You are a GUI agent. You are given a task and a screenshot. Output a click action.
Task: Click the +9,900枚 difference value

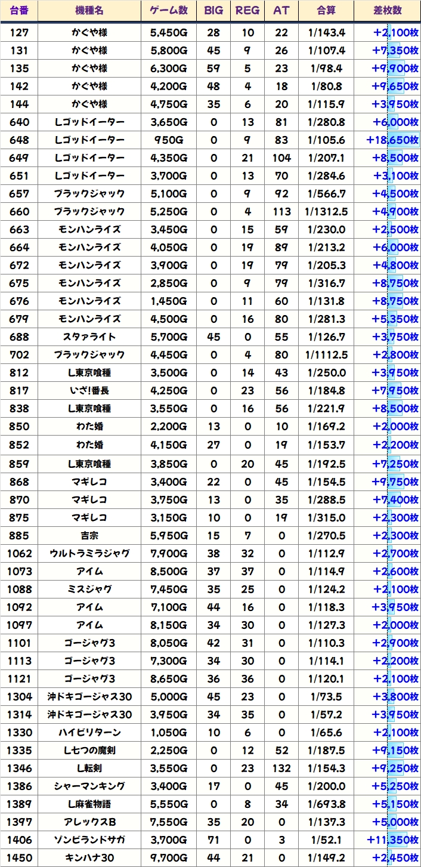(395, 68)
